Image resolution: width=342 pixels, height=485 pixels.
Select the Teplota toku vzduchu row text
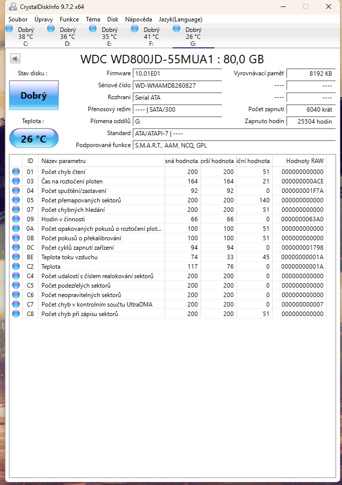tap(69, 257)
